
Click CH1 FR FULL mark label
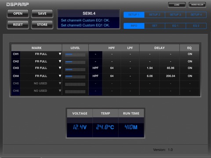(41, 54)
